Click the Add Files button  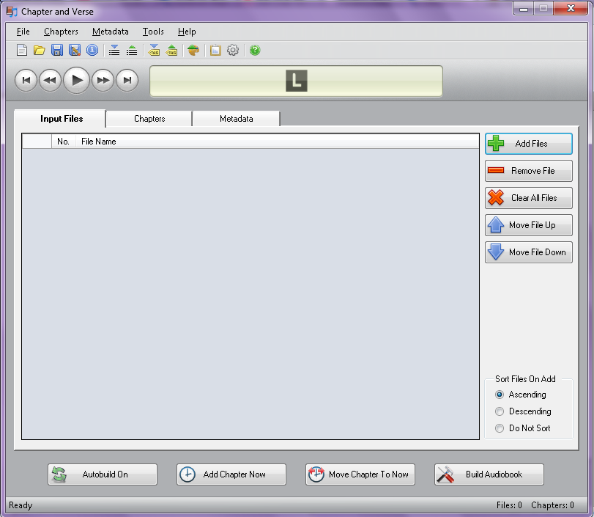pos(528,144)
